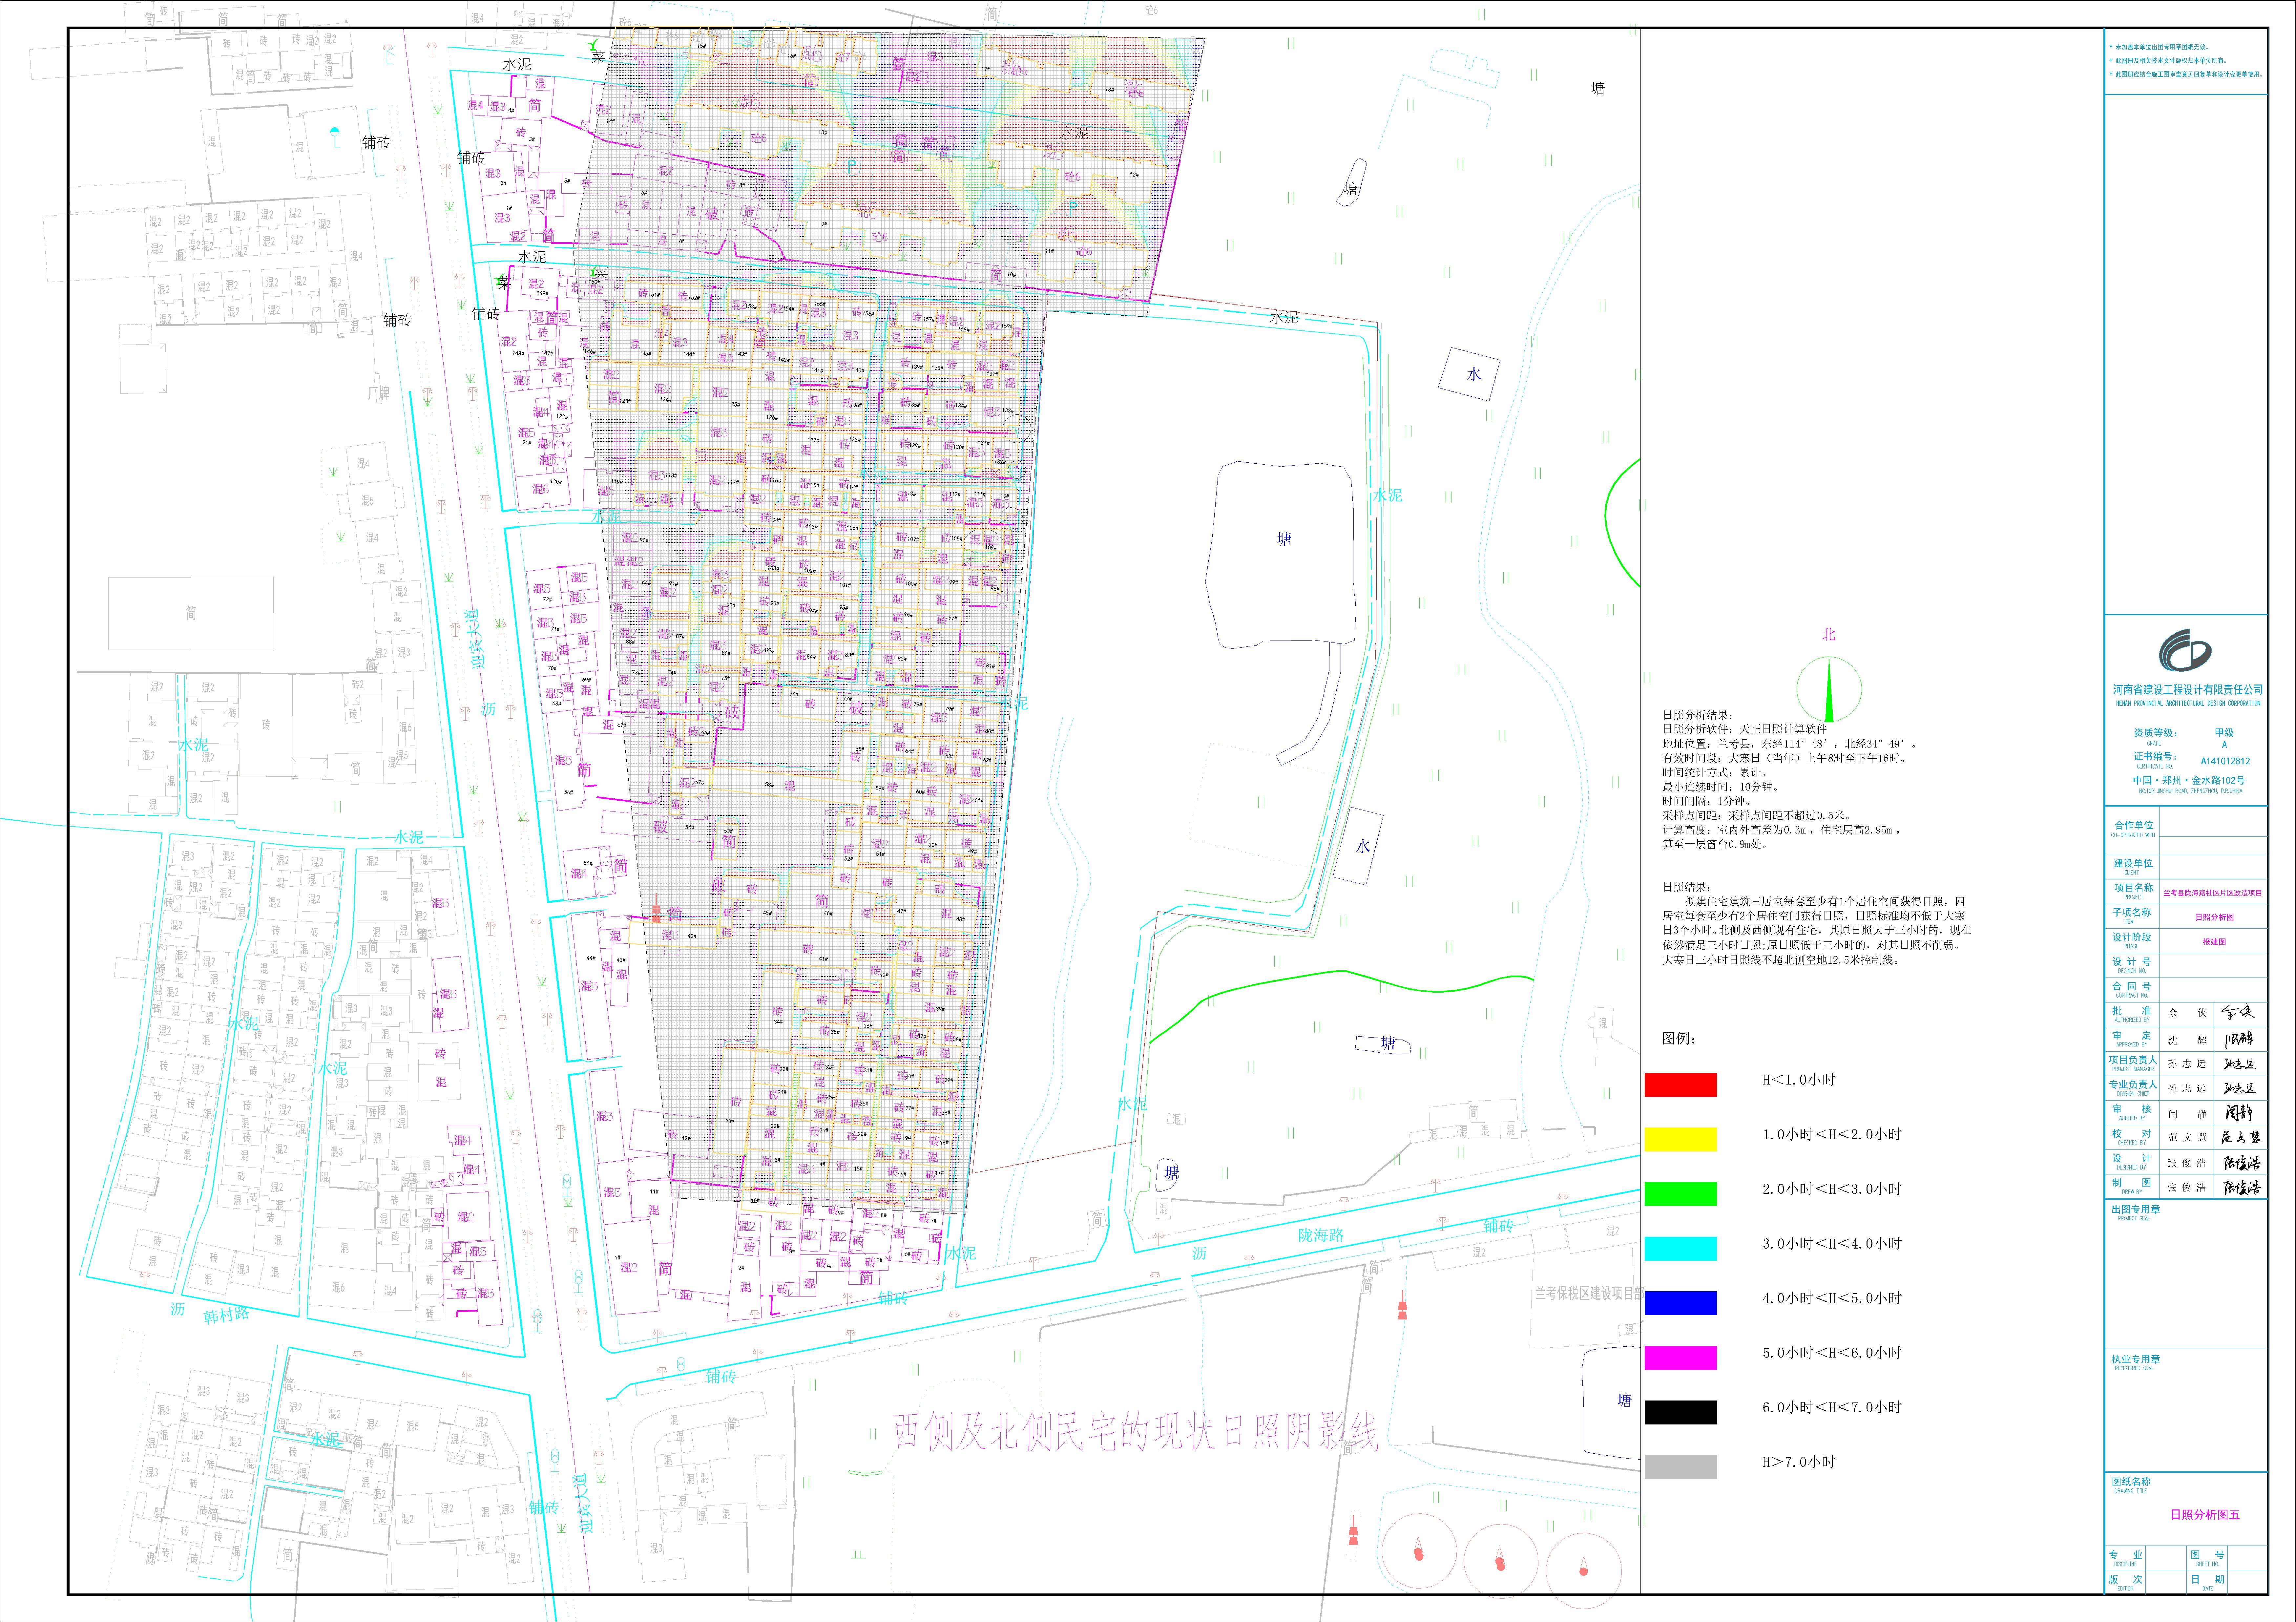Click the caption 西侧及北侧民宅的现状日照阴影线
This screenshot has width=2296, height=1622.
(1136, 1432)
